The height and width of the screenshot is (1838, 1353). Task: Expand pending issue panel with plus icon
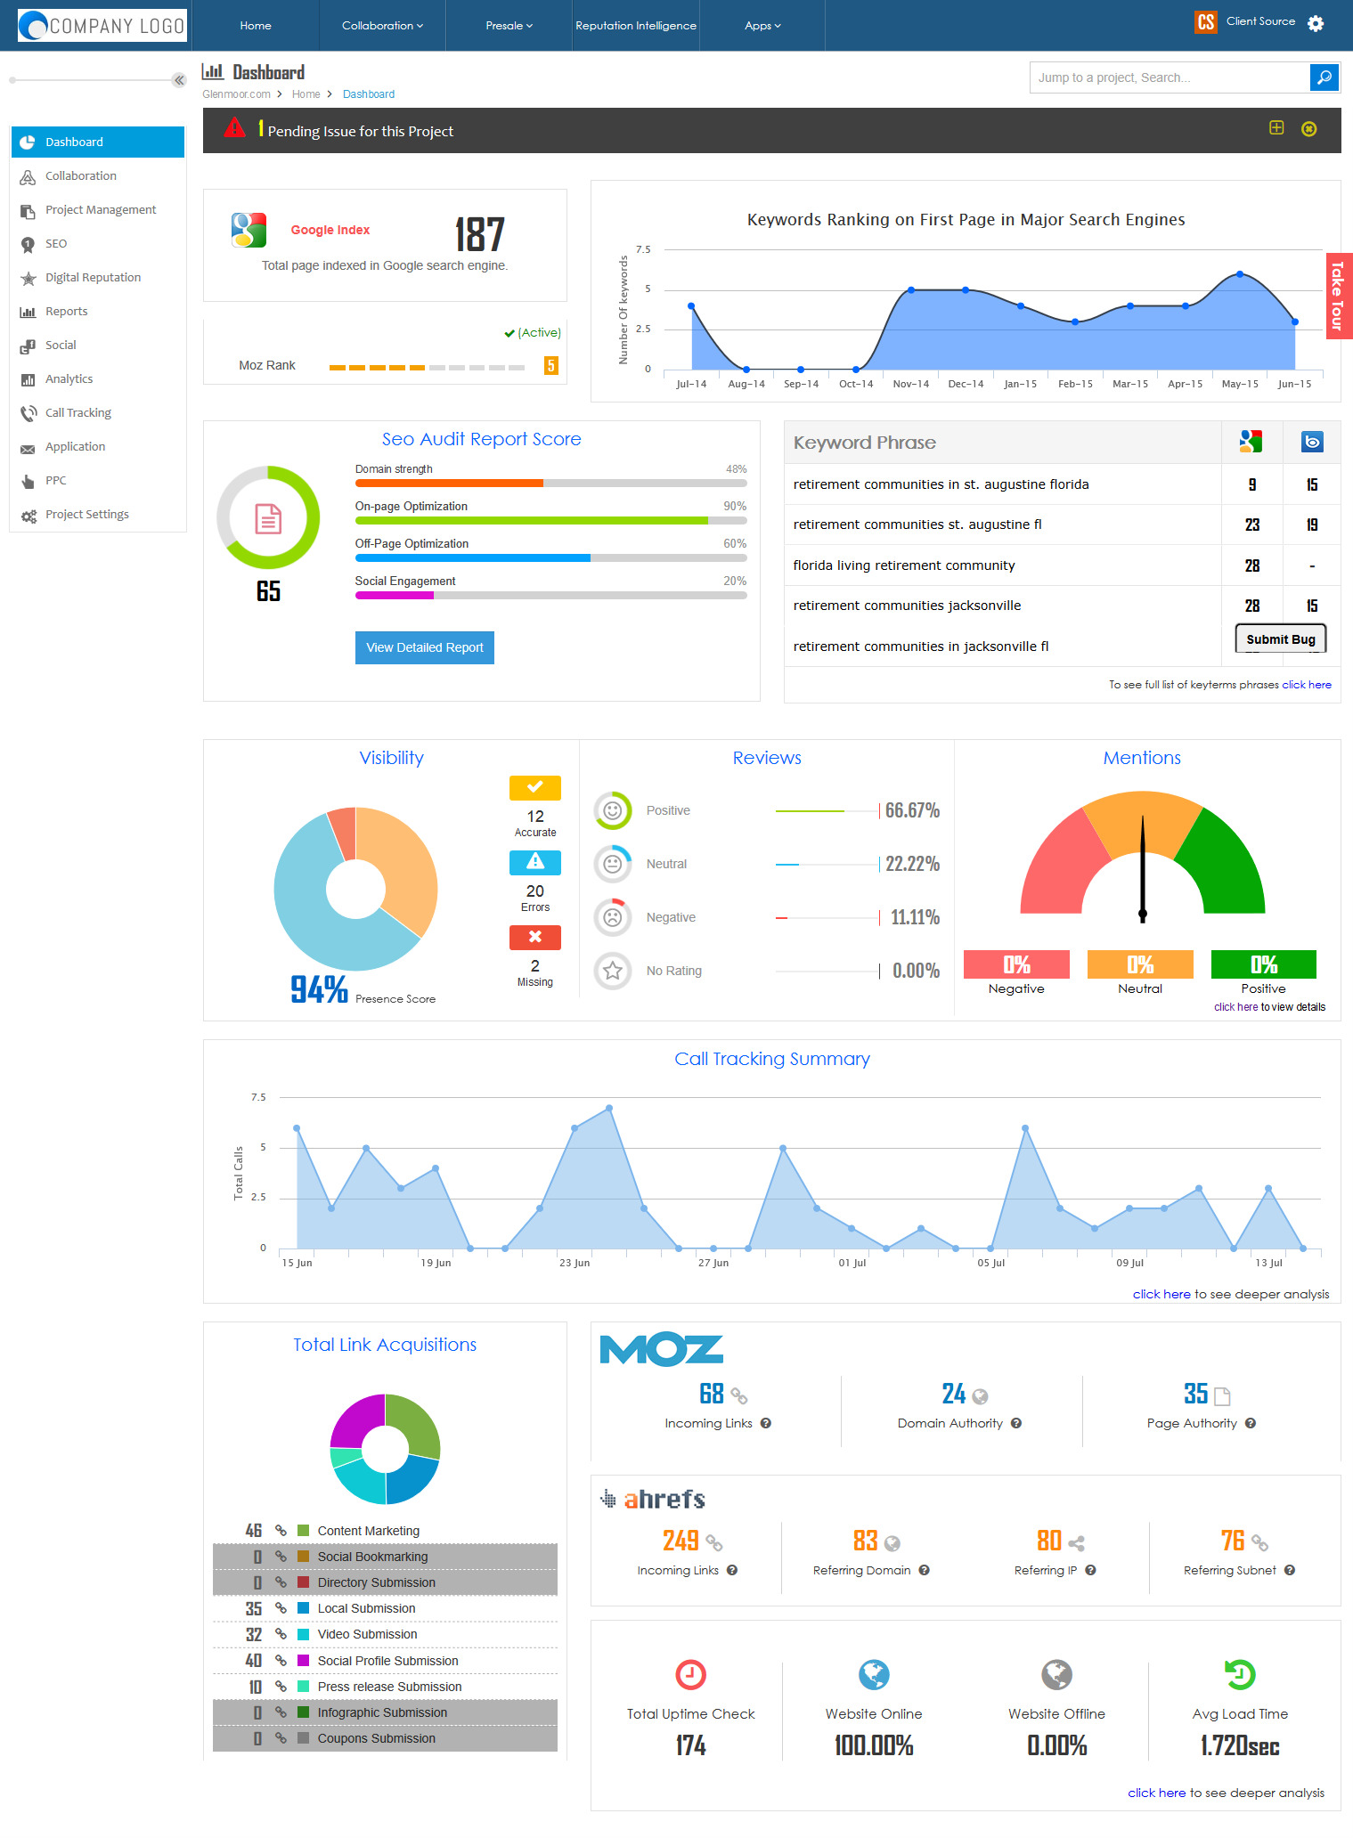(x=1276, y=128)
